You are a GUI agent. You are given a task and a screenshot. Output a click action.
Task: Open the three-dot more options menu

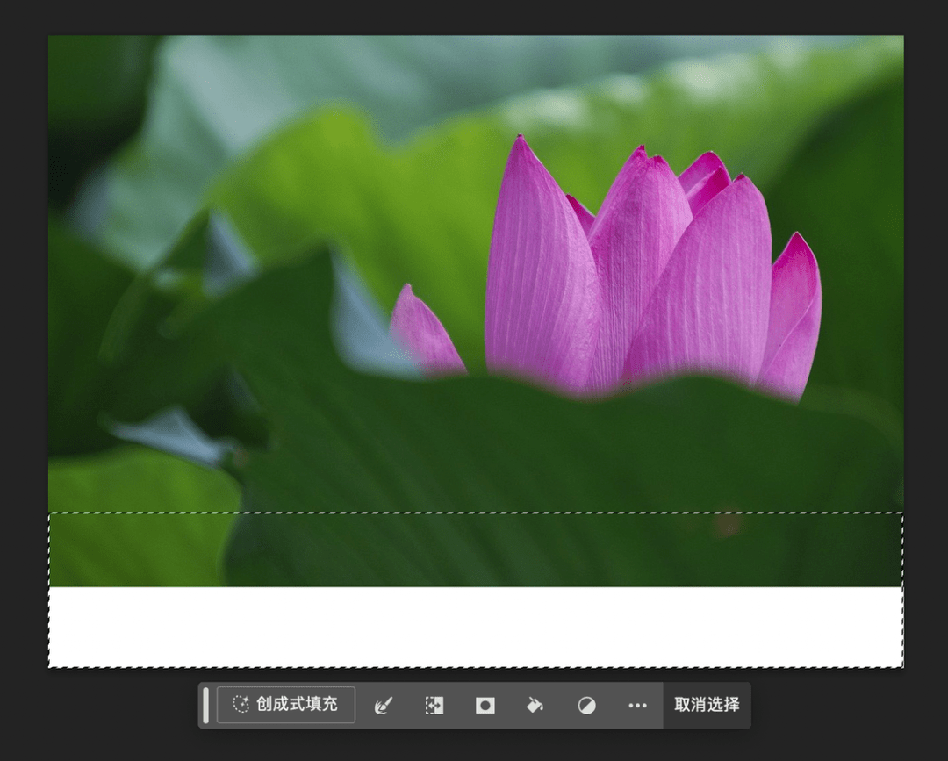coord(637,706)
